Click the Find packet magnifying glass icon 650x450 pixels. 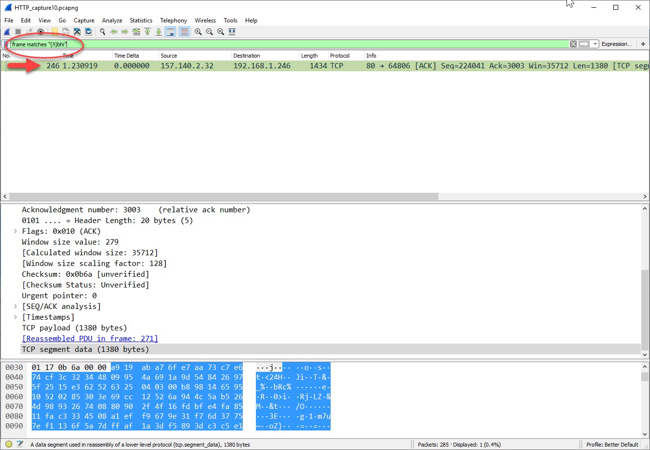click(x=102, y=32)
